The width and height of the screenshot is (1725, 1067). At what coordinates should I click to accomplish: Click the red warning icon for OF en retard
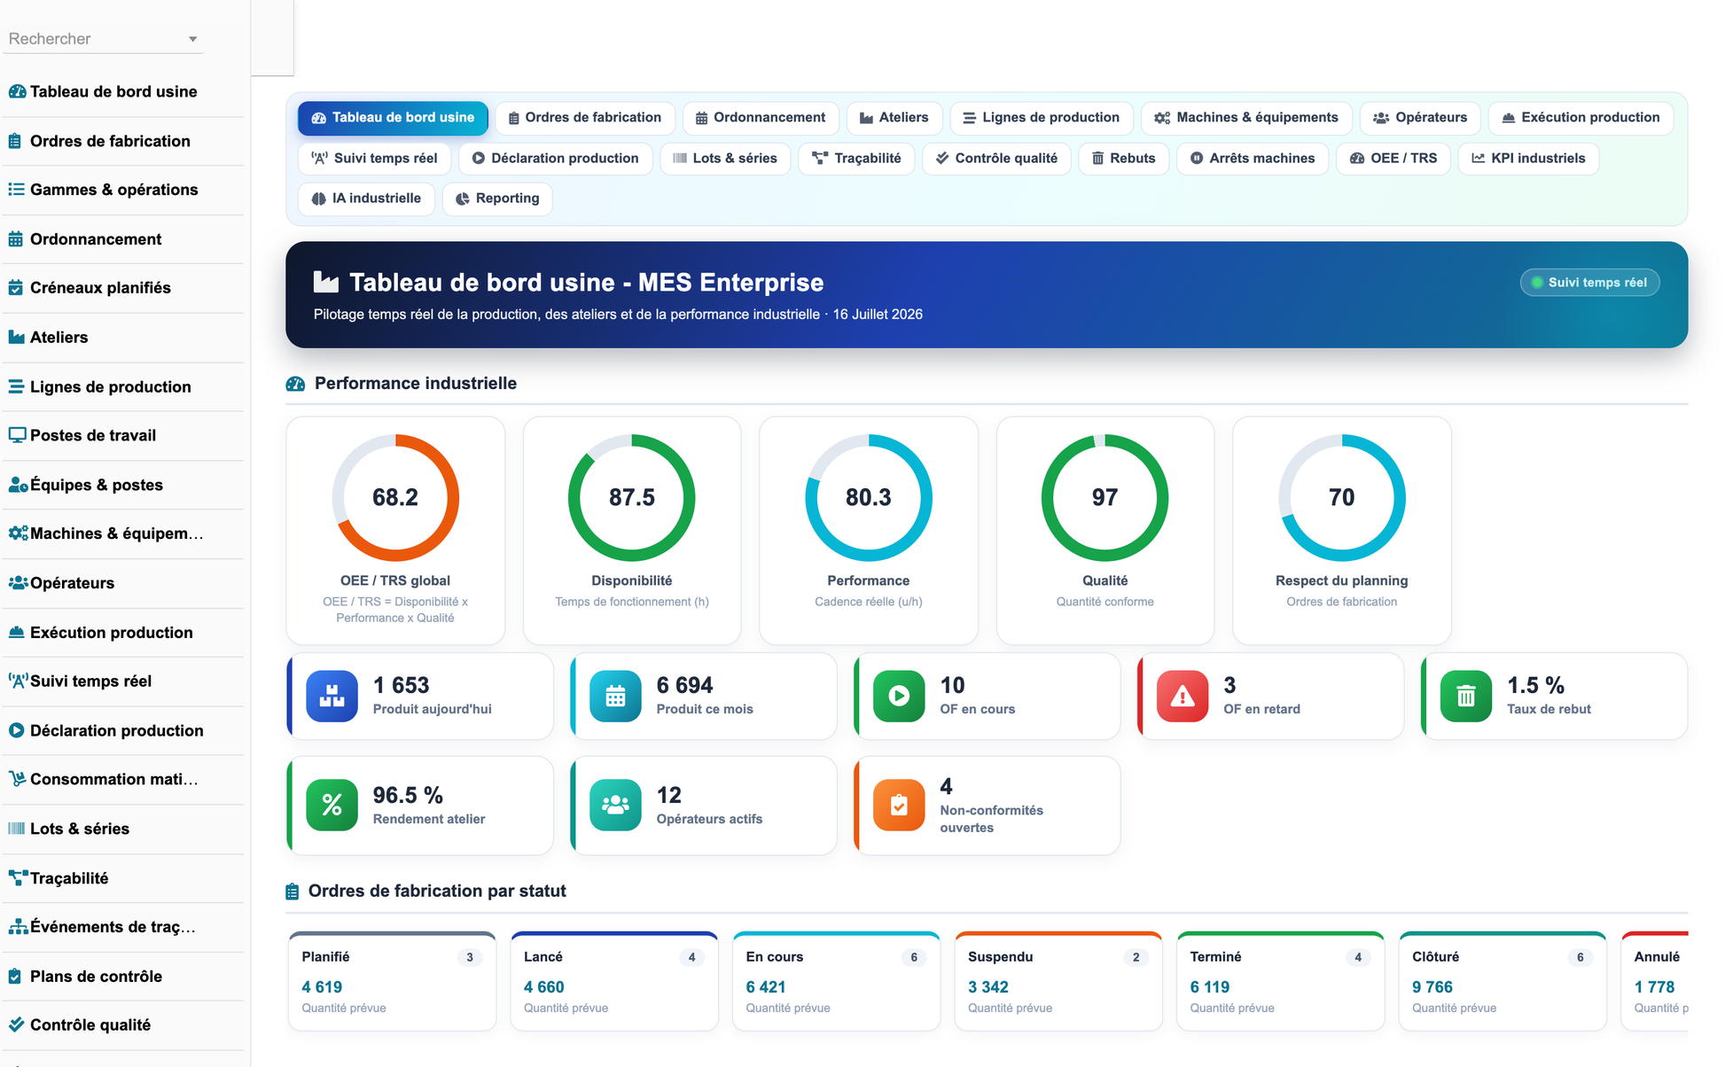(x=1183, y=696)
